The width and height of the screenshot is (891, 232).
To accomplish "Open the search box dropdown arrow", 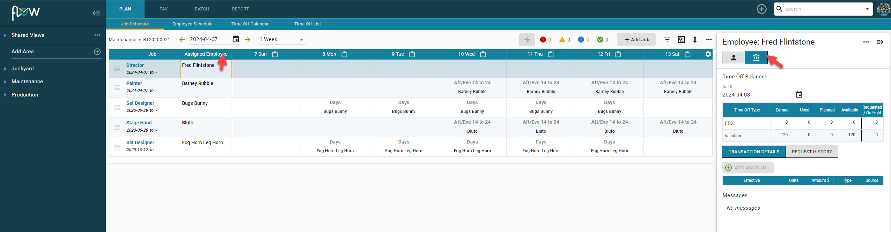I will coord(867,9).
